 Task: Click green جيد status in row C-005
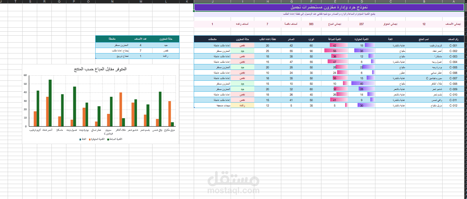tap(242, 67)
